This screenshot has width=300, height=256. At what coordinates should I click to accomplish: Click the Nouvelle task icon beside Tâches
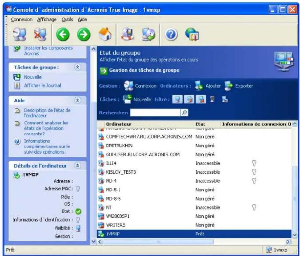[127, 99]
